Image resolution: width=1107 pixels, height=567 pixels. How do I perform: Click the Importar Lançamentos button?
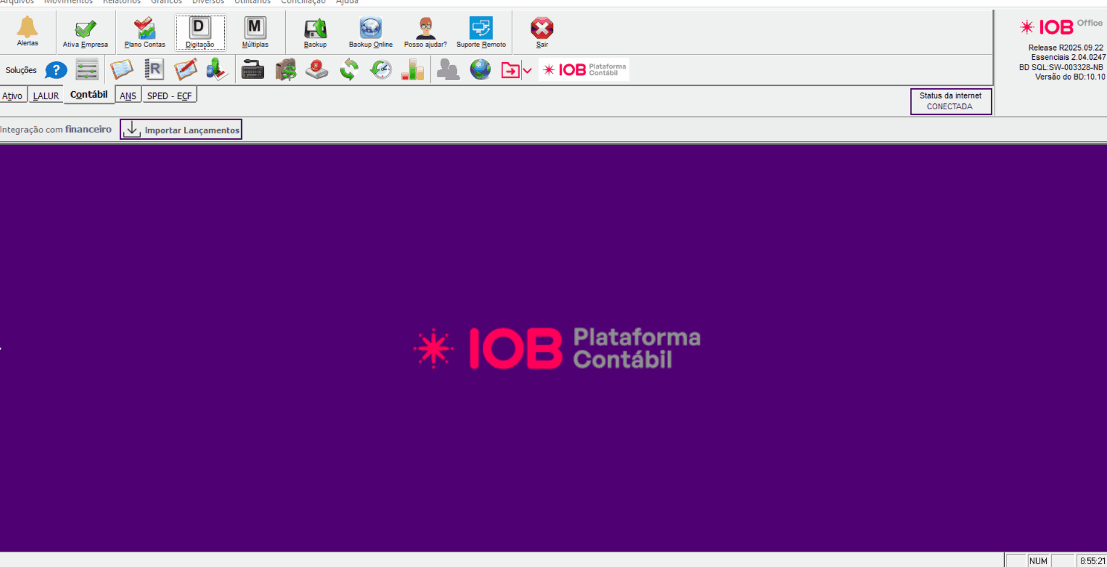point(181,130)
